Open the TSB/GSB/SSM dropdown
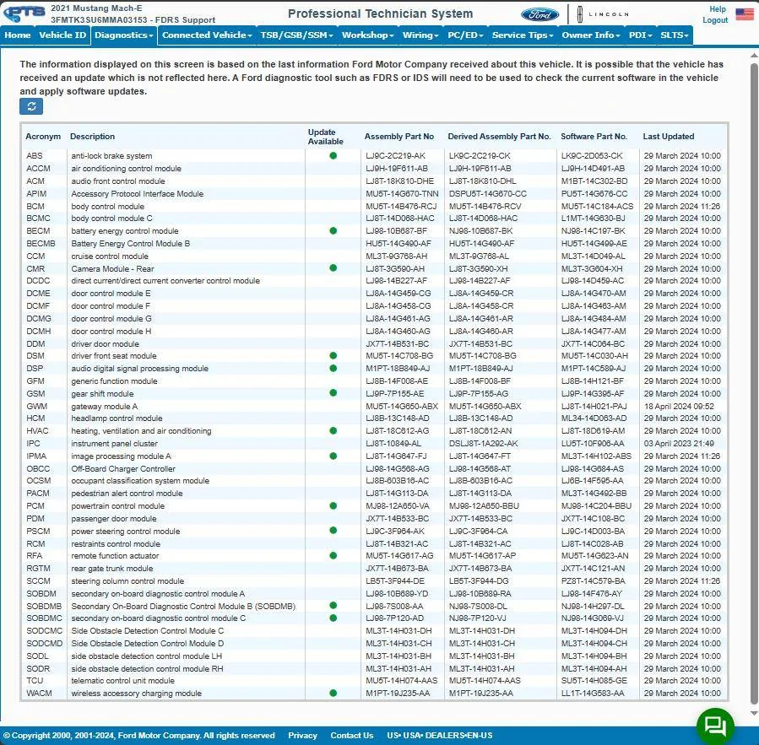 click(296, 35)
